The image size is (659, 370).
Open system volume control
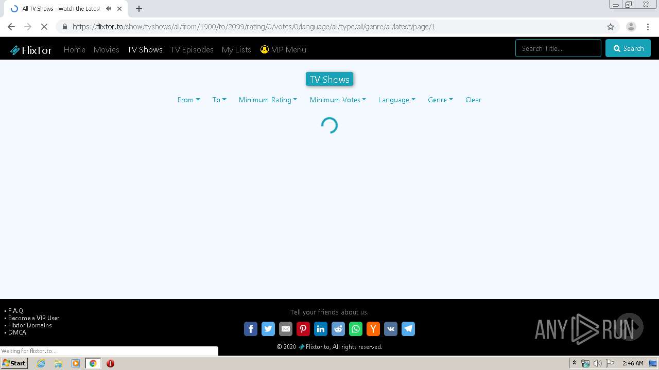[598, 363]
